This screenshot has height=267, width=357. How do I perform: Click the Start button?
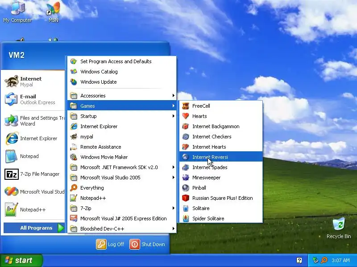click(x=21, y=260)
